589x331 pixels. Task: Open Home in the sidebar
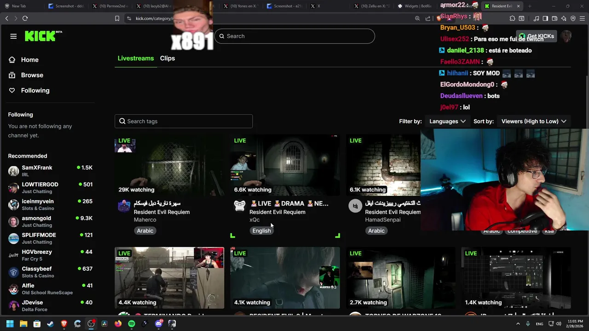[x=29, y=60]
